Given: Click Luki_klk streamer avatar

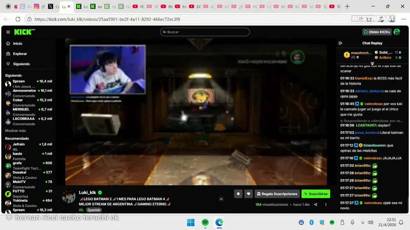Looking at the screenshot, I should 69,197.
